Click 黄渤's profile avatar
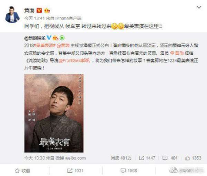Viewport: 207px width, 176px height. click(12, 14)
